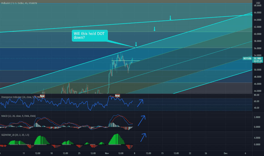Click the Dec date label on time axis
The width and height of the screenshot is (264, 156).
coord(225,153)
